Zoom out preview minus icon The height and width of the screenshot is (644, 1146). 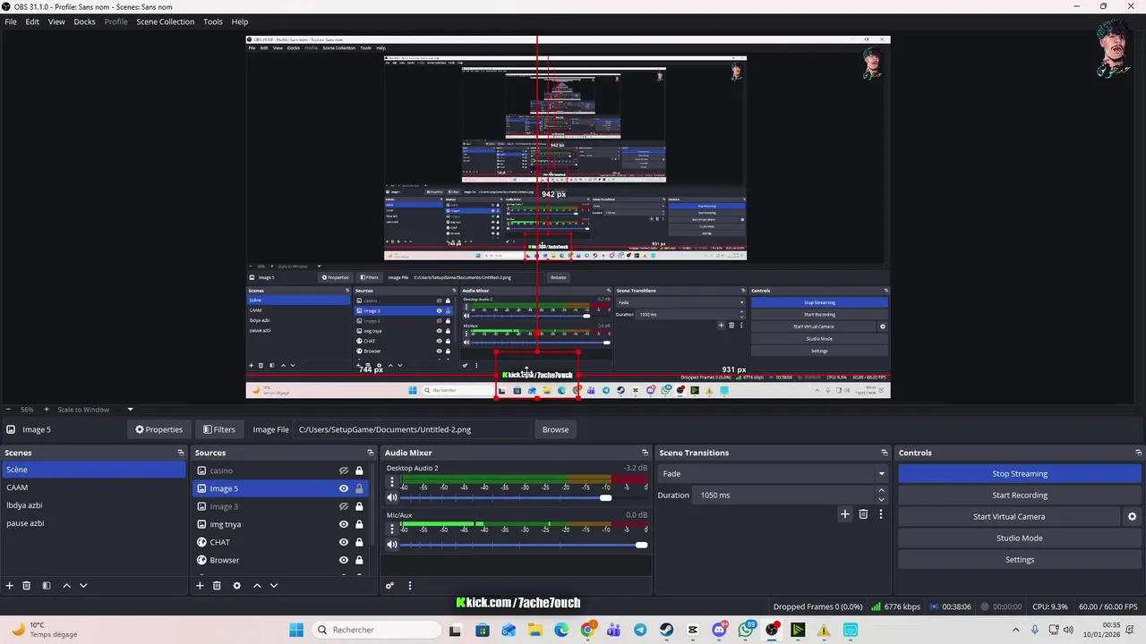coord(9,409)
